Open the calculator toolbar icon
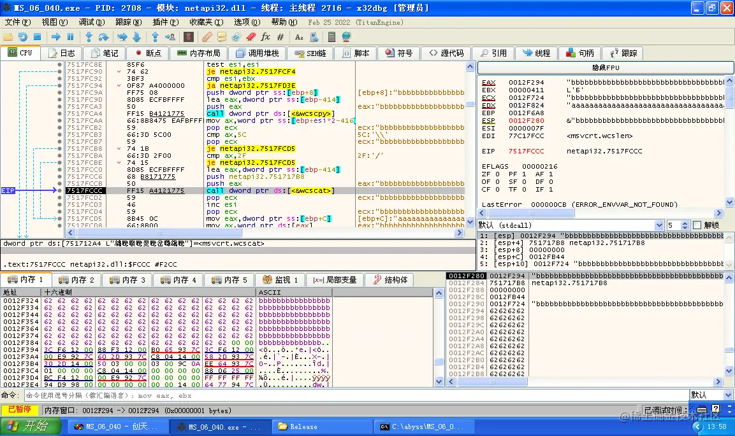The image size is (735, 436). (x=332, y=37)
